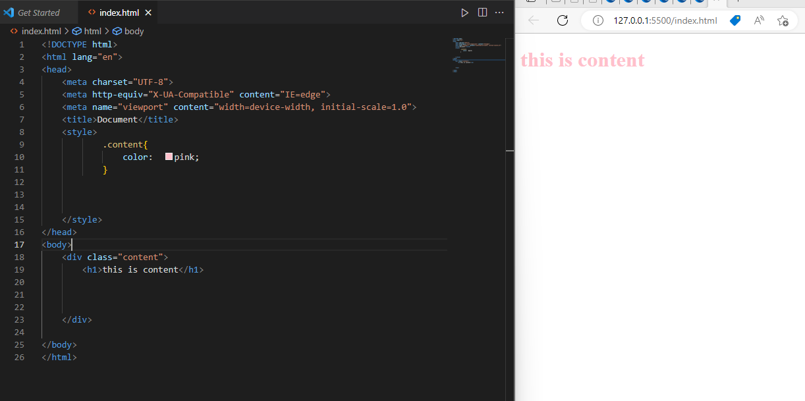Screen dimensions: 805x401
Task: Switch to the Get Started tab
Action: click(x=32, y=13)
